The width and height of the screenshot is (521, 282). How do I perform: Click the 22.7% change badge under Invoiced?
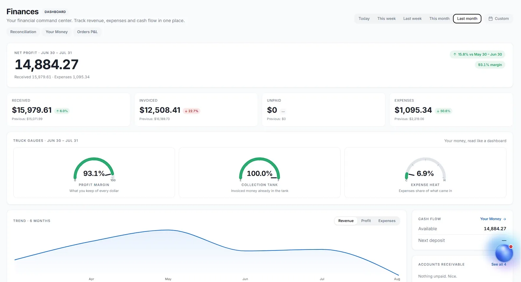(x=191, y=111)
